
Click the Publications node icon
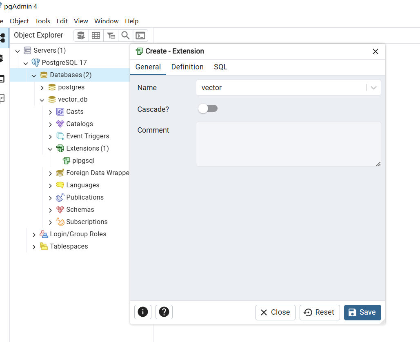point(60,198)
